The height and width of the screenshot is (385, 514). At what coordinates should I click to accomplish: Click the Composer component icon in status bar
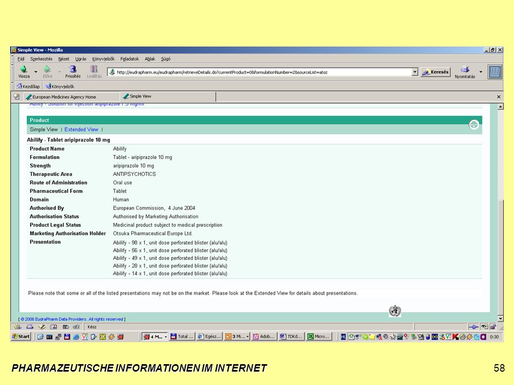(x=42, y=327)
